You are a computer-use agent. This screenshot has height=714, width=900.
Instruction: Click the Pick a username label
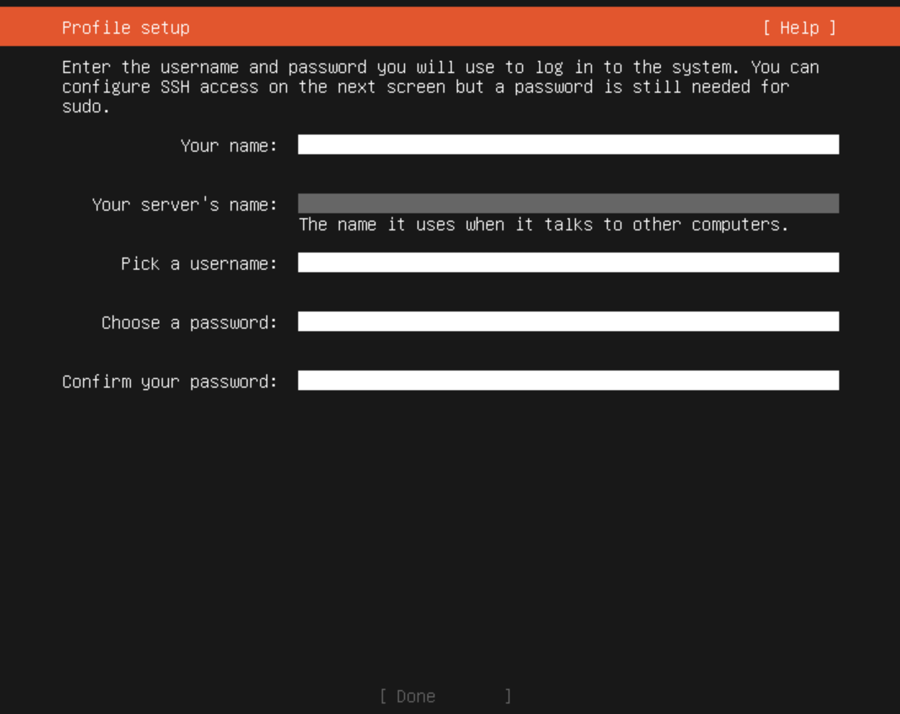[197, 264]
